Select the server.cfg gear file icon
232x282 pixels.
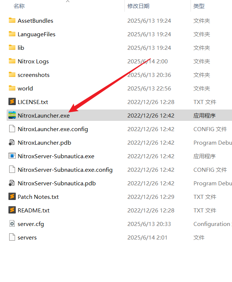click(12, 223)
